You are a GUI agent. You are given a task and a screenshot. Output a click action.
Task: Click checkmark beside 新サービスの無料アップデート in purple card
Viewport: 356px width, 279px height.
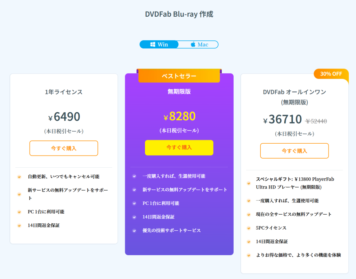(135, 190)
